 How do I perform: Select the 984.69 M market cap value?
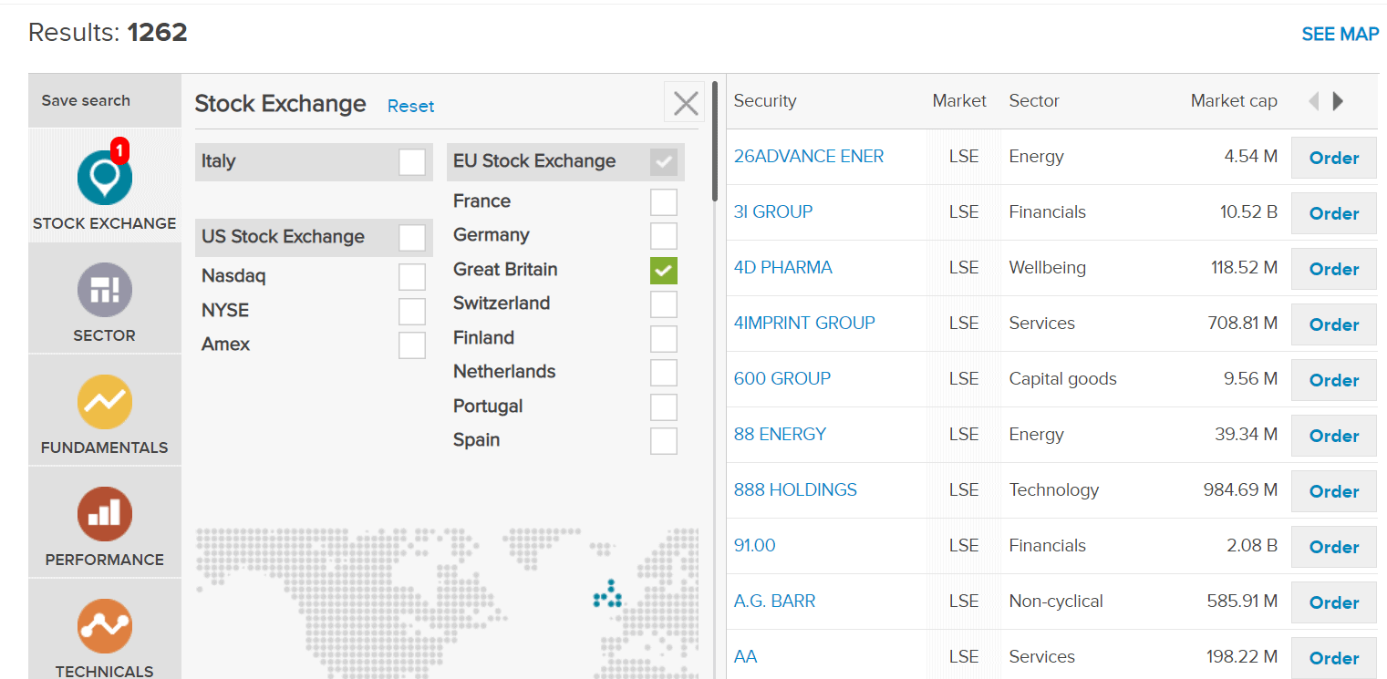click(1240, 489)
